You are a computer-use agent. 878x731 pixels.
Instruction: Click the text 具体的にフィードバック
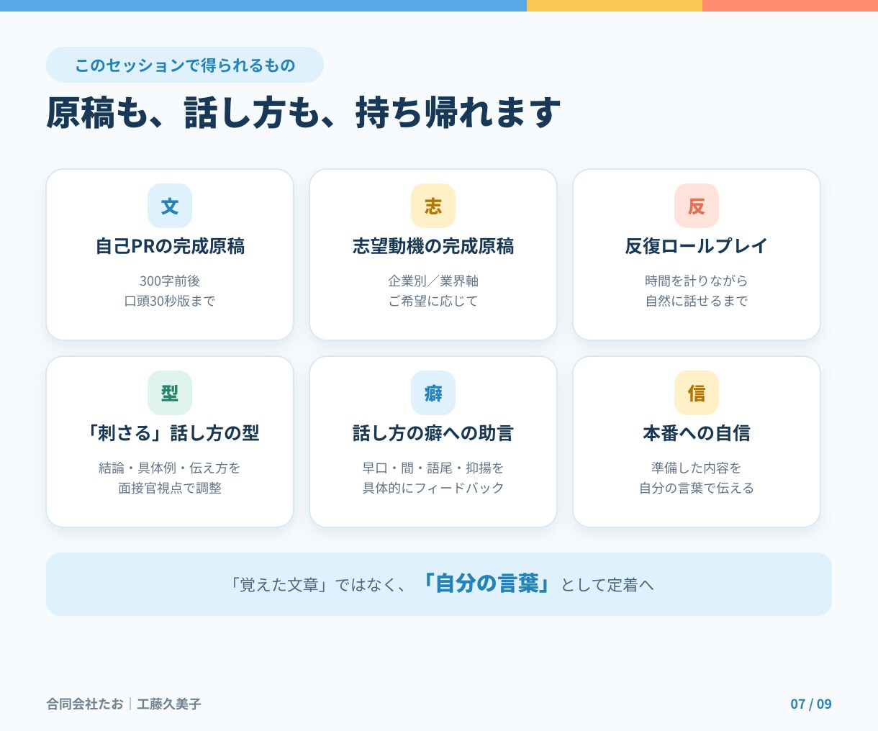point(433,488)
